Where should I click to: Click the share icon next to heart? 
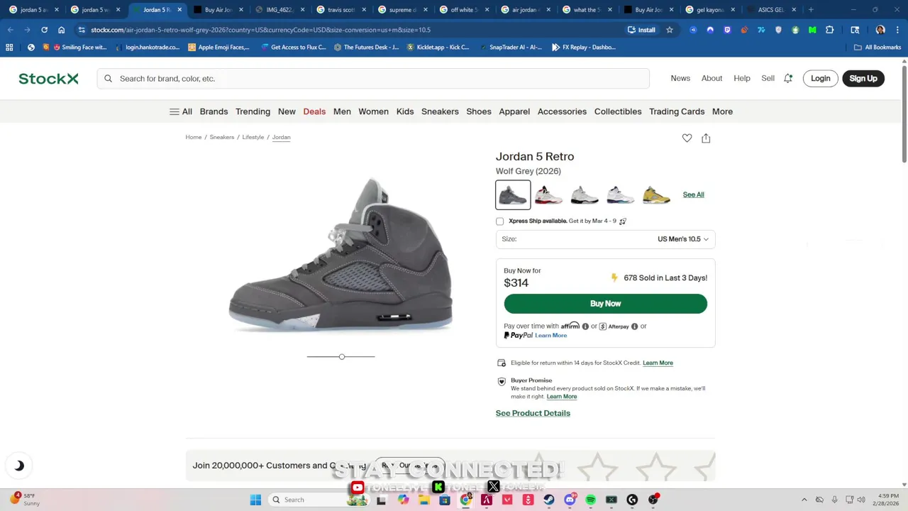pos(706,138)
